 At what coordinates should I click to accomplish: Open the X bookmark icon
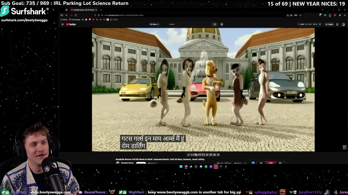tap(97, 19)
